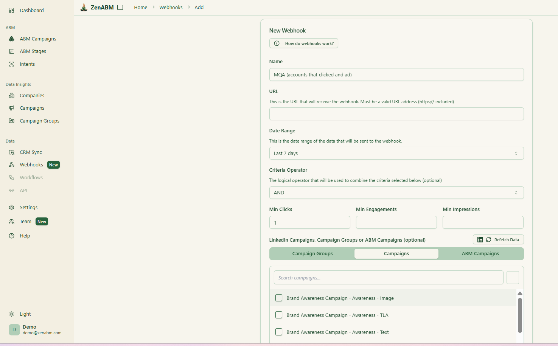
Task: Tick the Brand Awareness Campaign - Awareness - Text checkbox
Action: pos(279,332)
